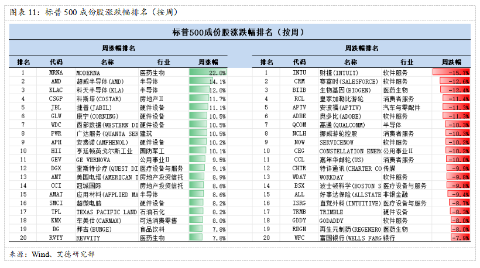This screenshot has width=480, height=268.
Task: Select the name cell MODERNA
Action: [88, 73]
